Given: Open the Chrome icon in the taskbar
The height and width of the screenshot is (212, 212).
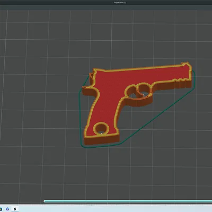Looking at the screenshot, I should point(7,209).
